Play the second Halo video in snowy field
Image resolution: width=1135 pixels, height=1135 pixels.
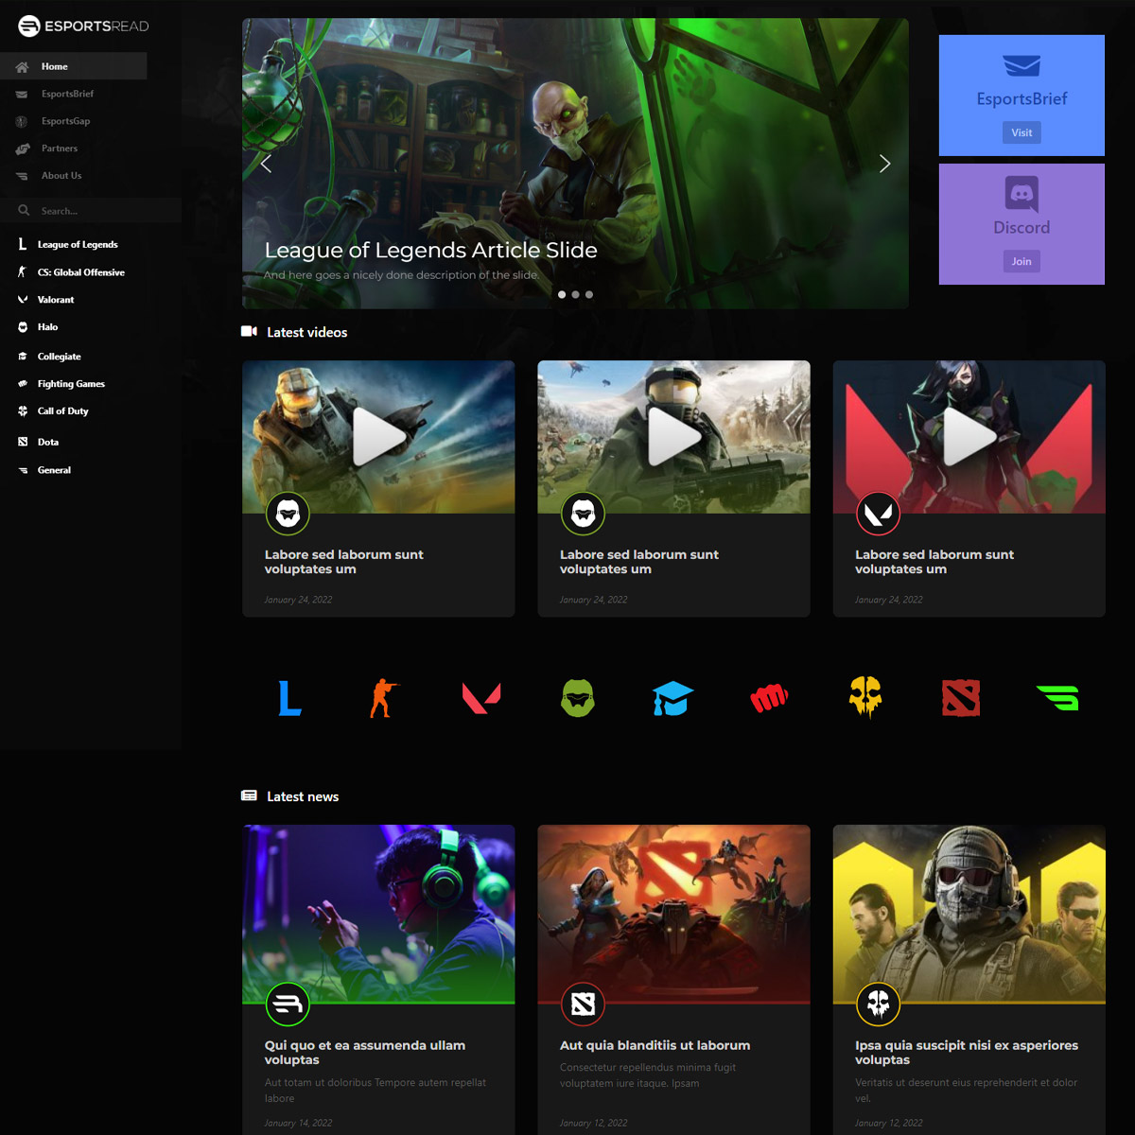673,437
